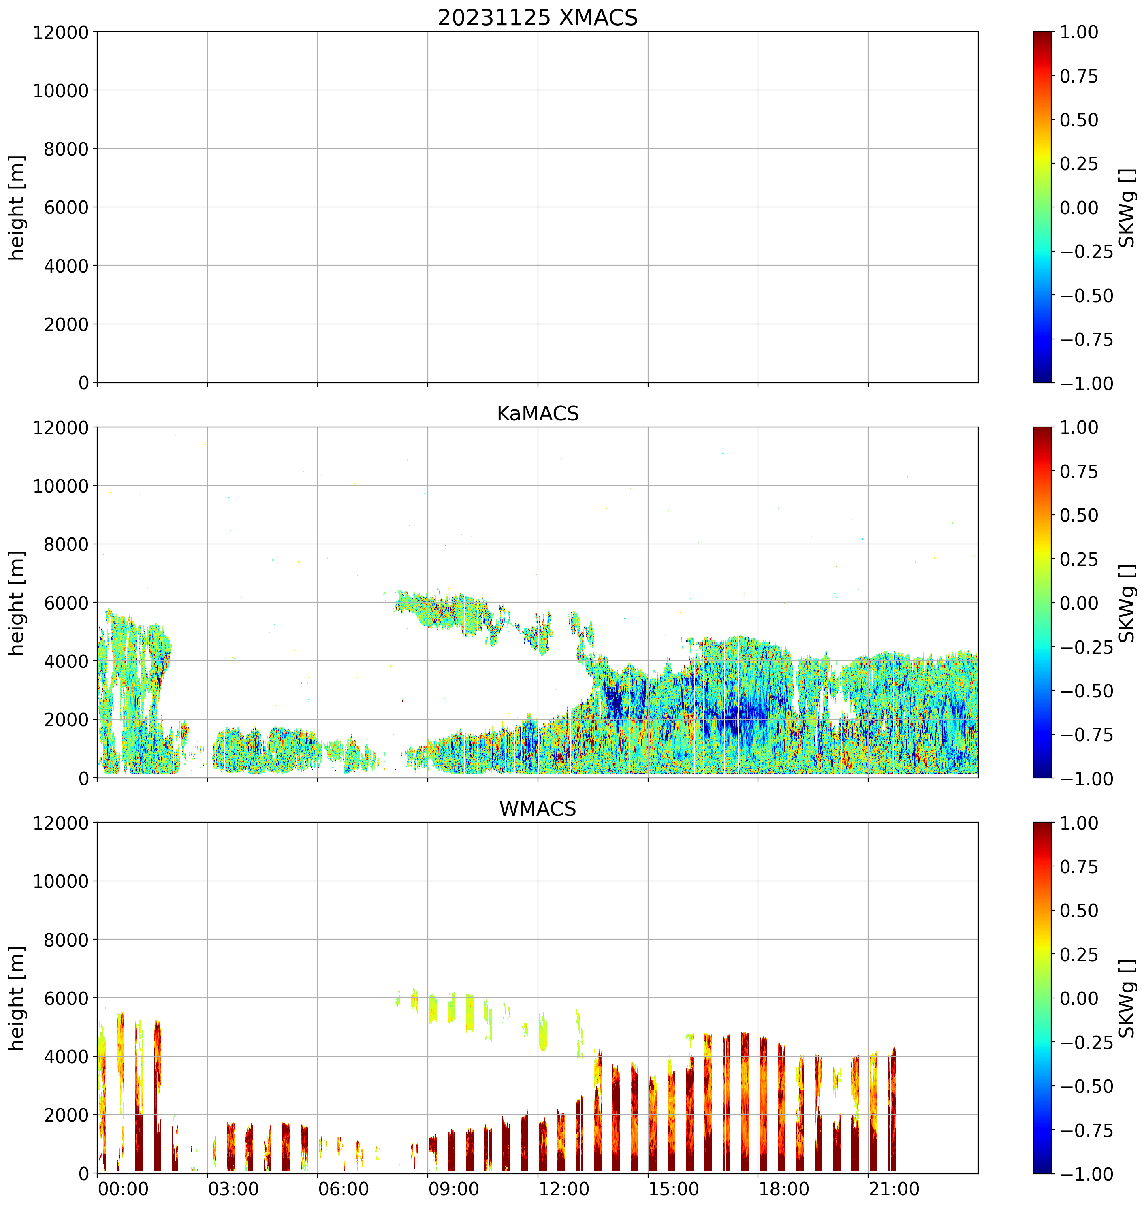Click the top XMACS colorbar
1146x1207 pixels.
1042,207
